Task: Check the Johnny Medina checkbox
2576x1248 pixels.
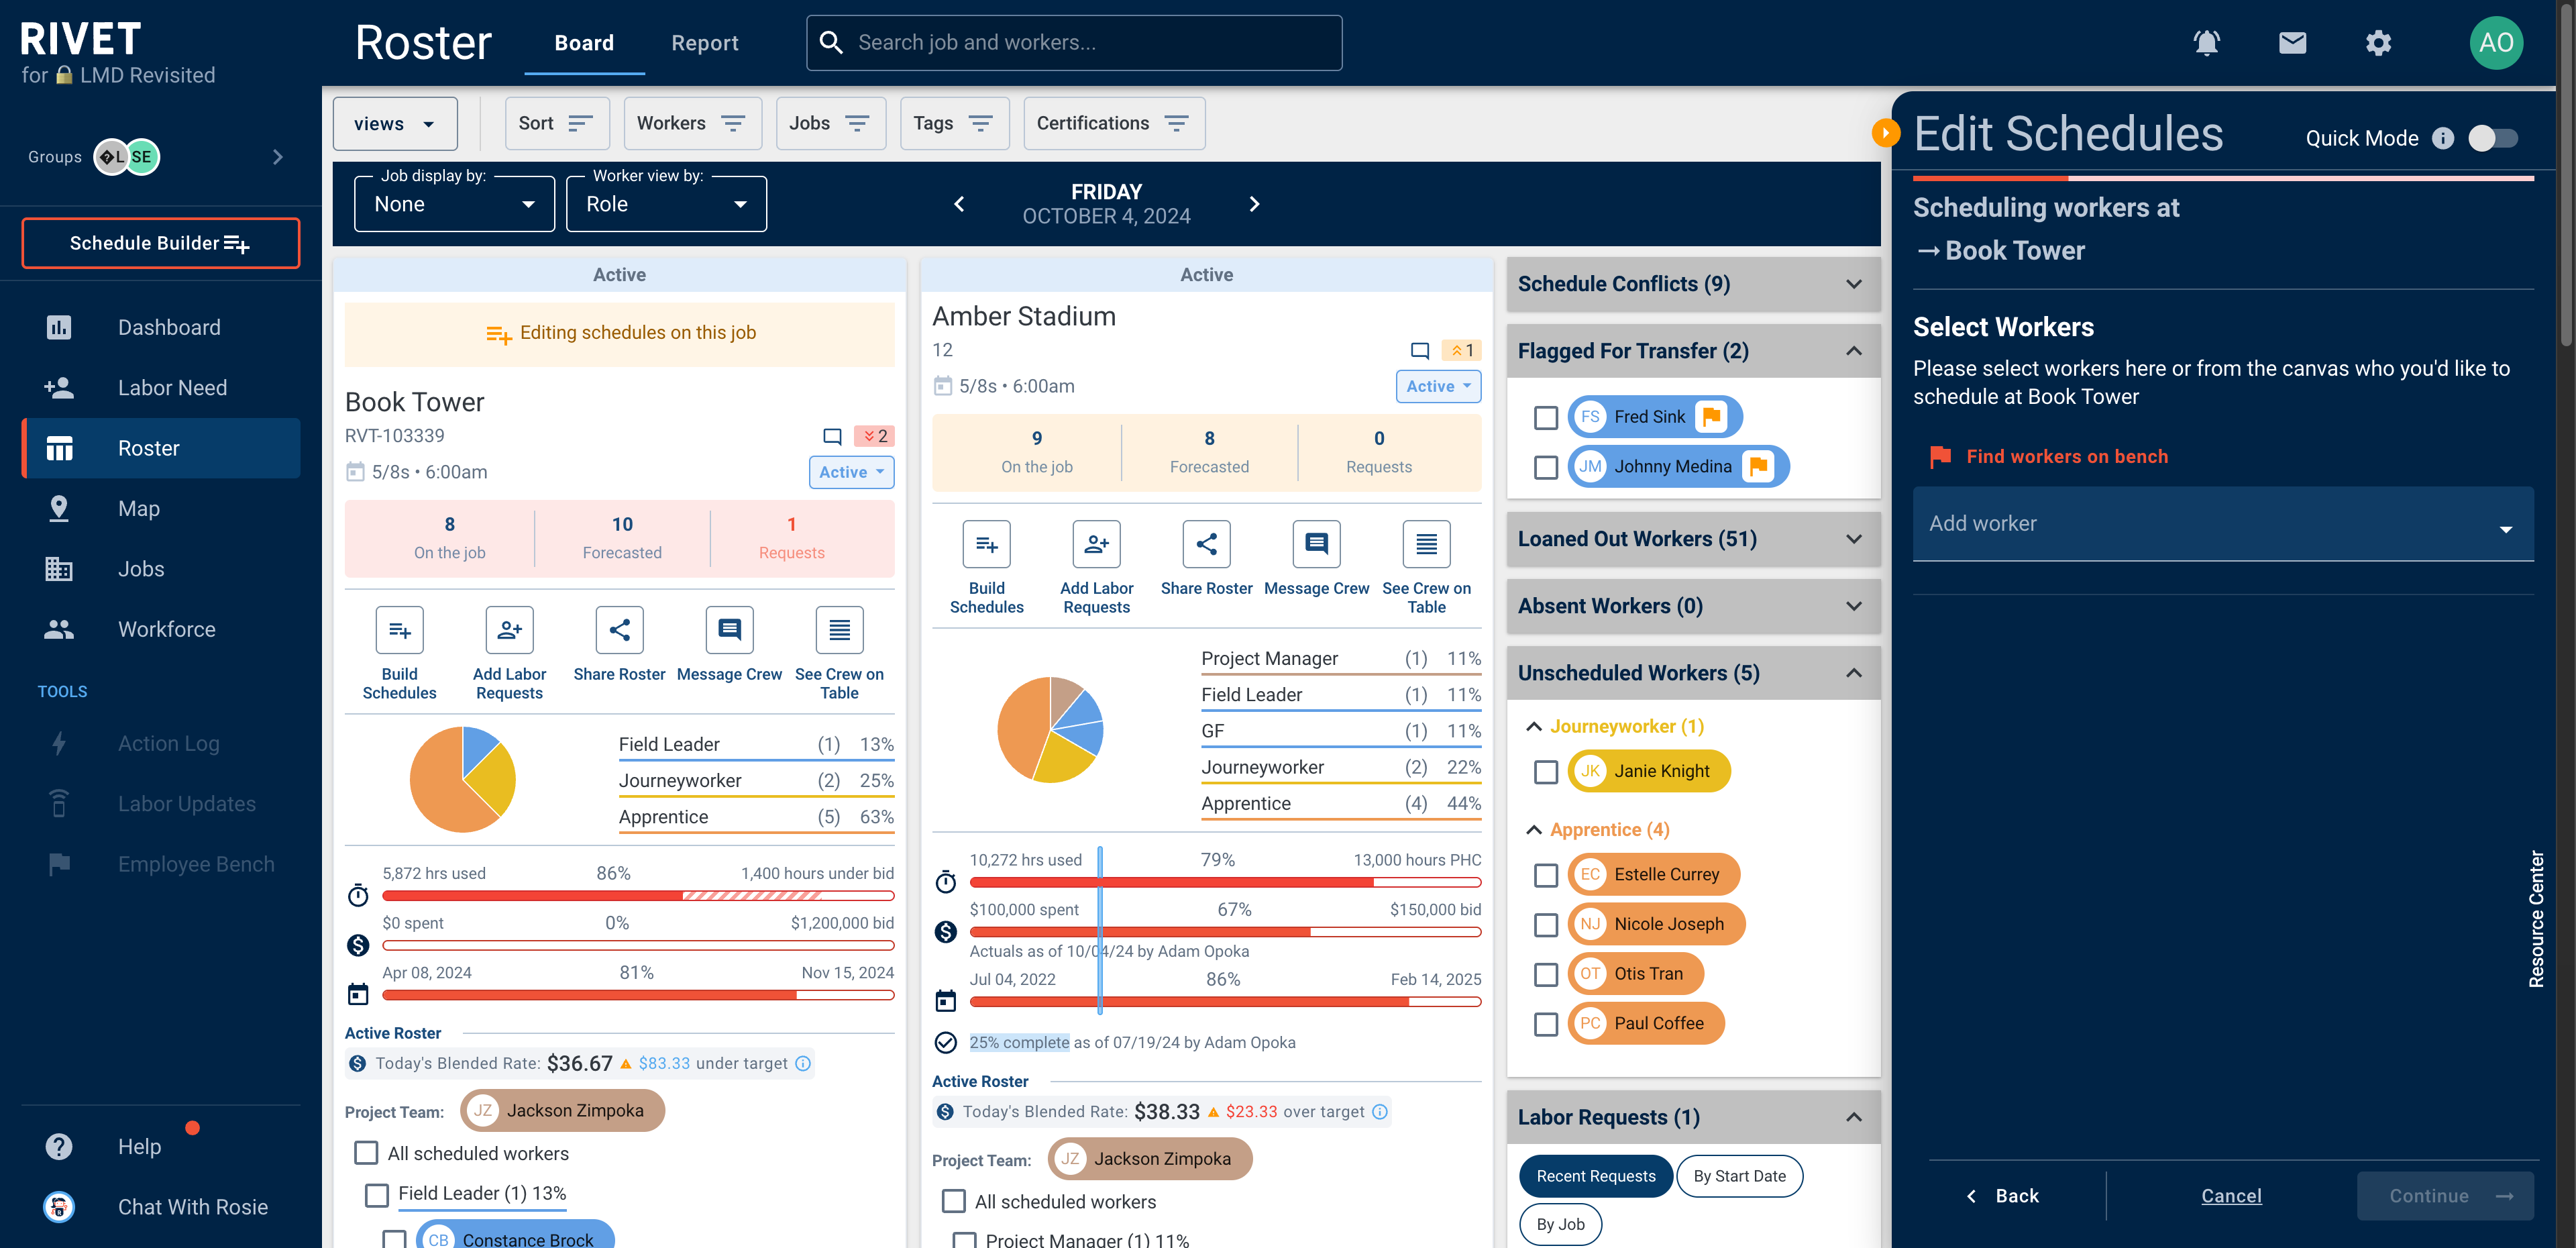Action: click(x=1545, y=467)
